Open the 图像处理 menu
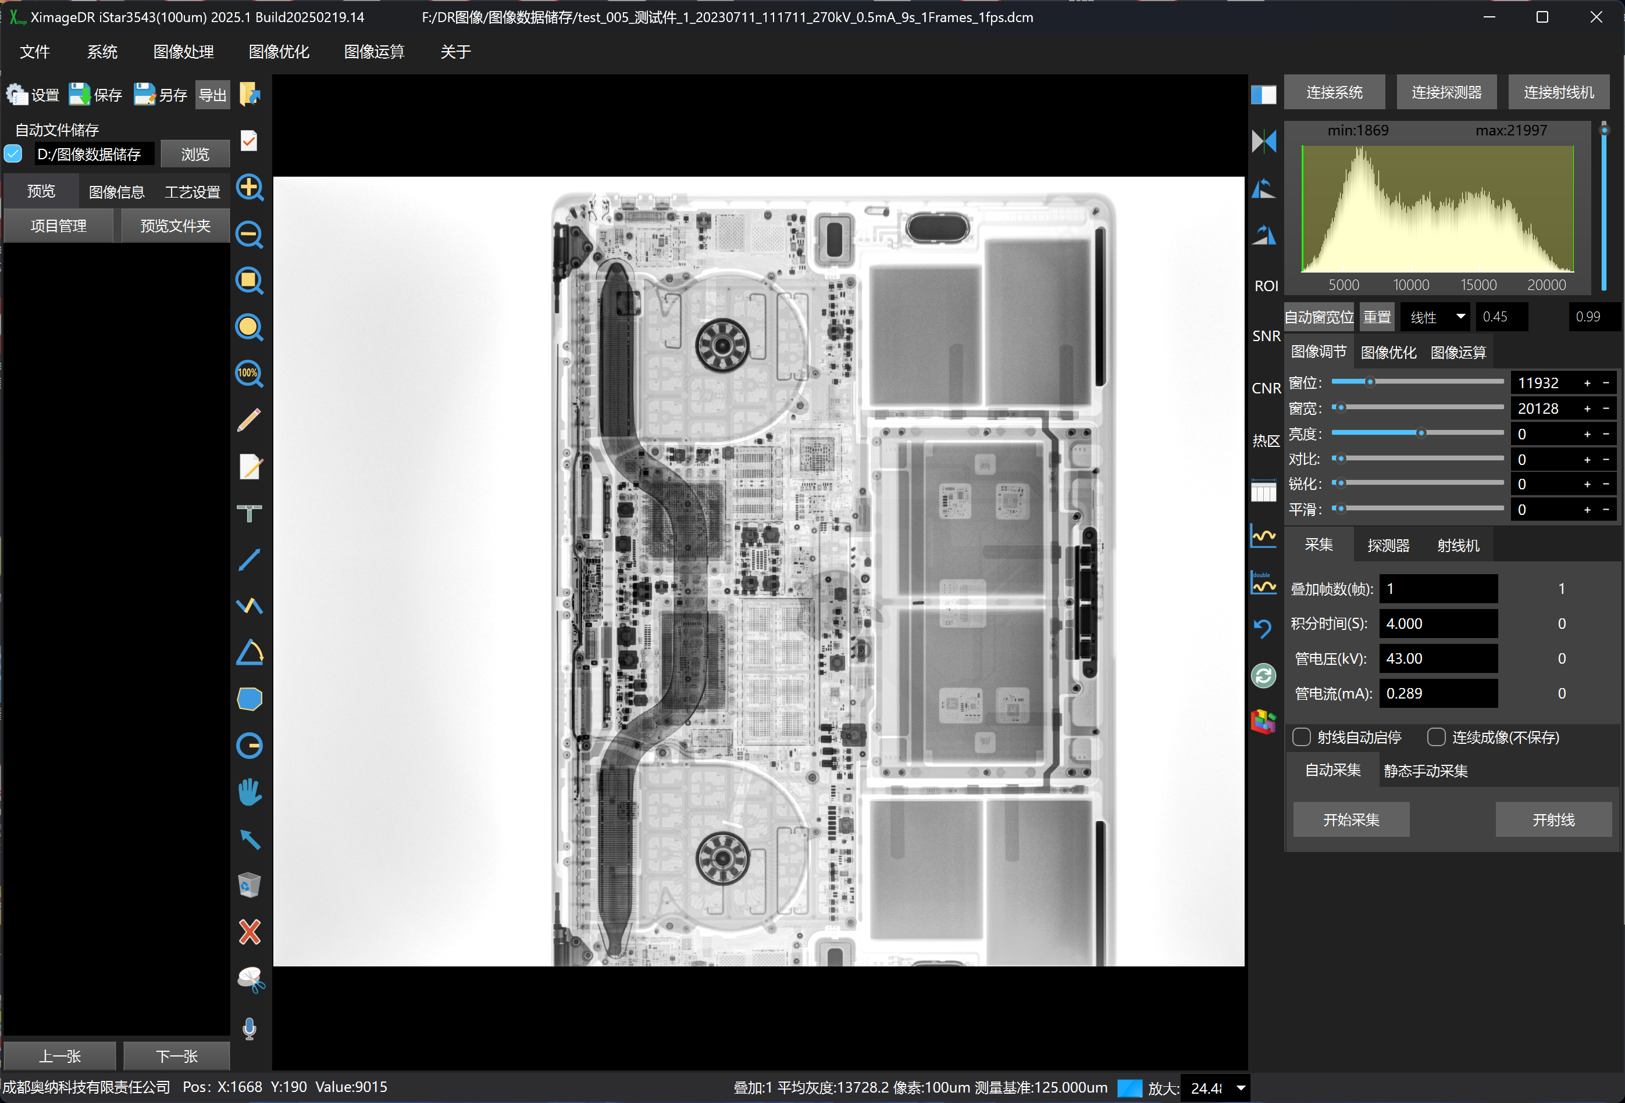Viewport: 1625px width, 1103px height. tap(183, 52)
